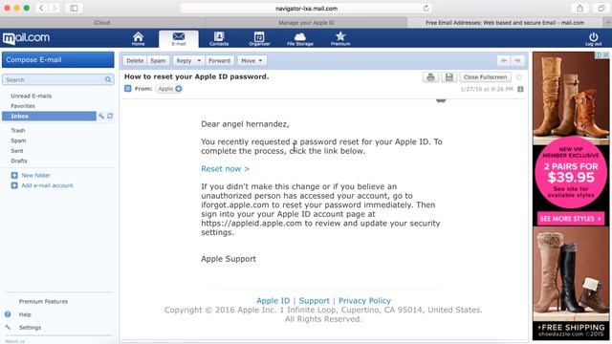This screenshot has width=612, height=344.
Task: Open the Drafts folder
Action: point(19,161)
